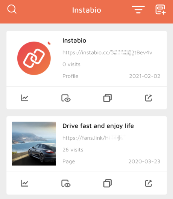Image resolution: width=173 pixels, height=199 pixels.
Task: Share the Instabio profile link
Action: [149, 98]
